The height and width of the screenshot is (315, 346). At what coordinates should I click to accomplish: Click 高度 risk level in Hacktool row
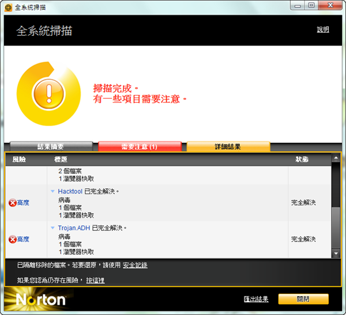coord(23,203)
